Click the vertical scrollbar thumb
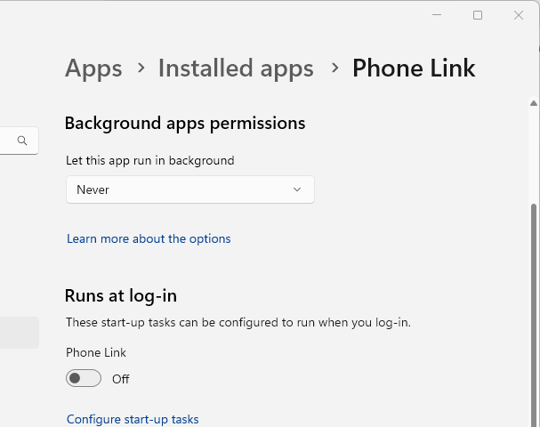This screenshot has width=540, height=427. pyautogui.click(x=534, y=315)
